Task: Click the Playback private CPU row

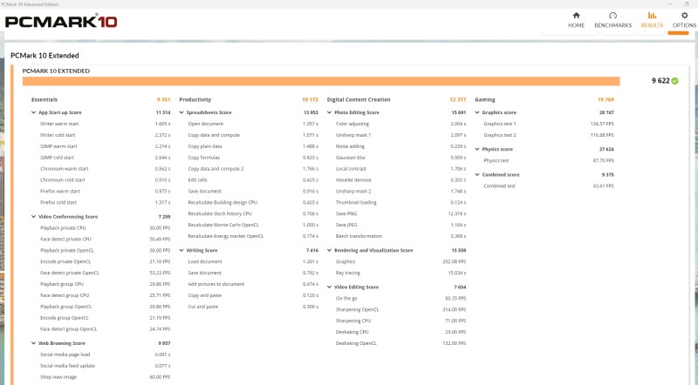Action: coord(105,228)
